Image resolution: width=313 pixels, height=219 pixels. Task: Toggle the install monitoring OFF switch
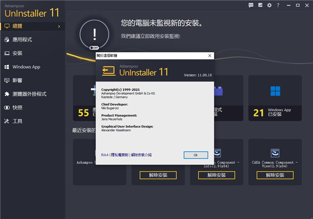[x=94, y=47]
